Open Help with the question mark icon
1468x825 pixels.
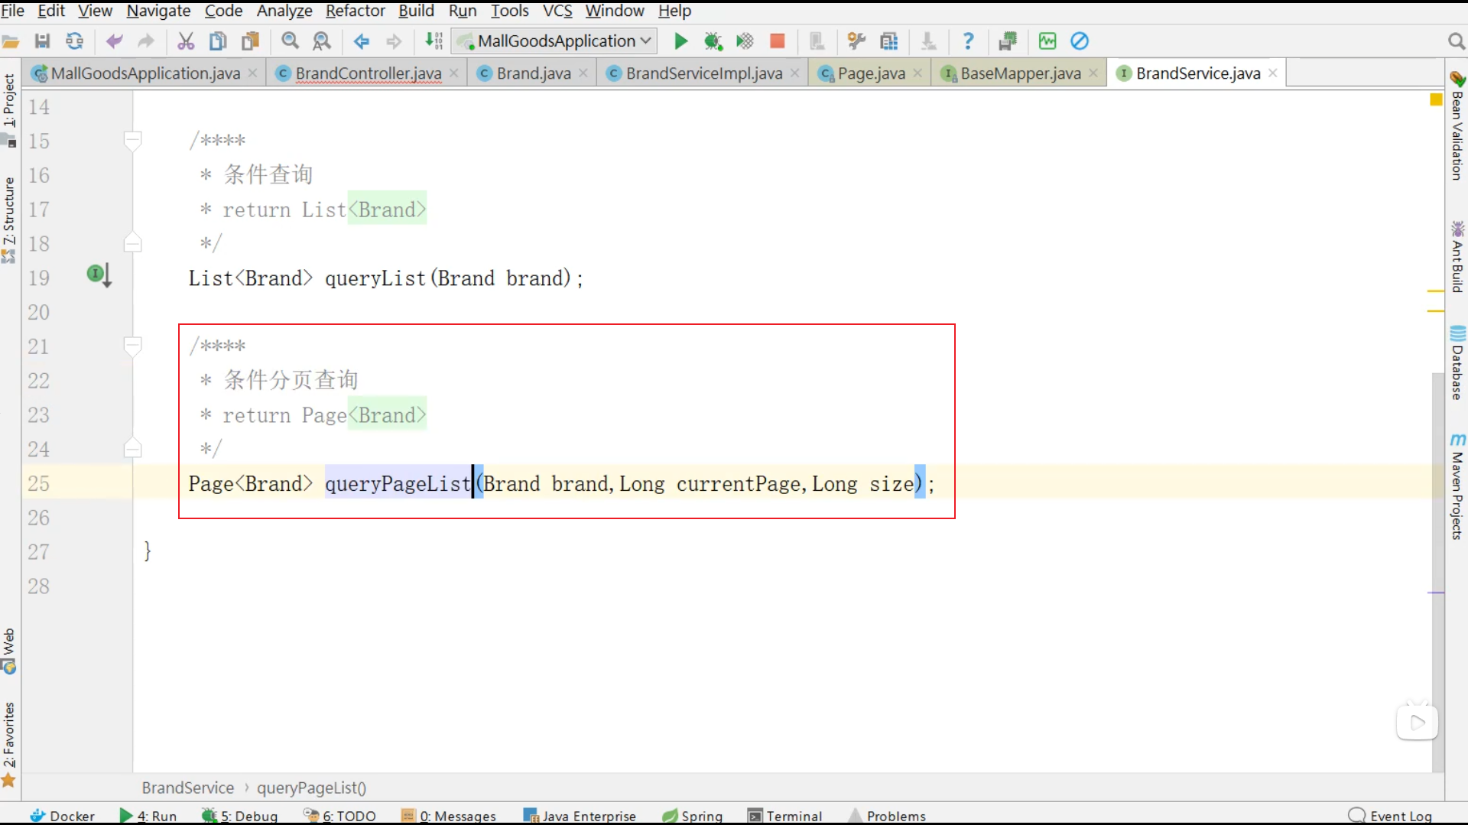point(968,41)
